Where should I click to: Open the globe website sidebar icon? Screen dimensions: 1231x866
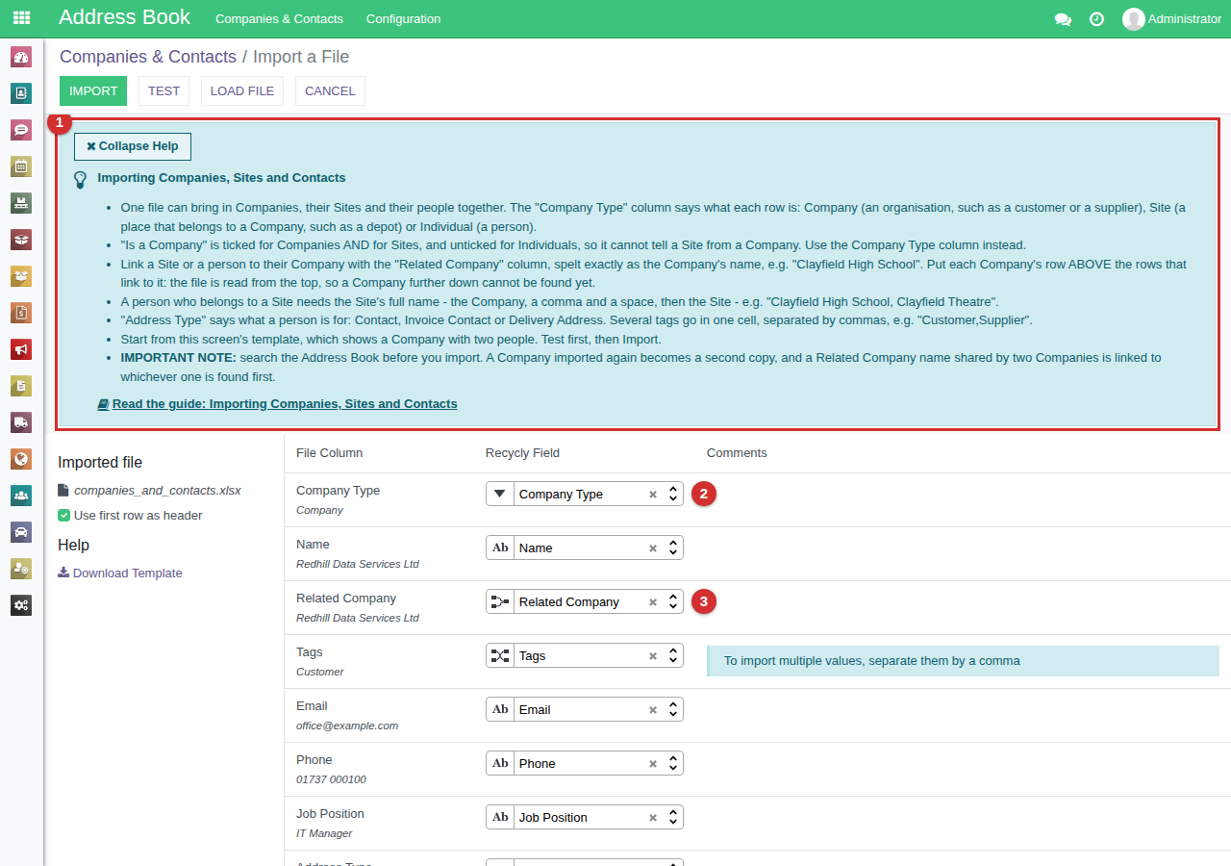pyautogui.click(x=21, y=459)
